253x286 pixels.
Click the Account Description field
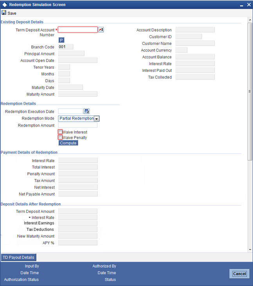pos(195,30)
